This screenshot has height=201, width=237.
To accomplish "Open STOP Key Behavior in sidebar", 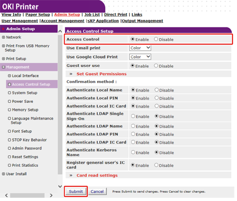I will 29,140.
